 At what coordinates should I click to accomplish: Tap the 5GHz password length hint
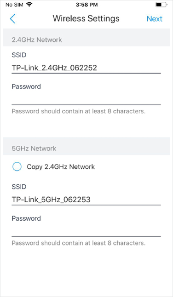point(78,243)
